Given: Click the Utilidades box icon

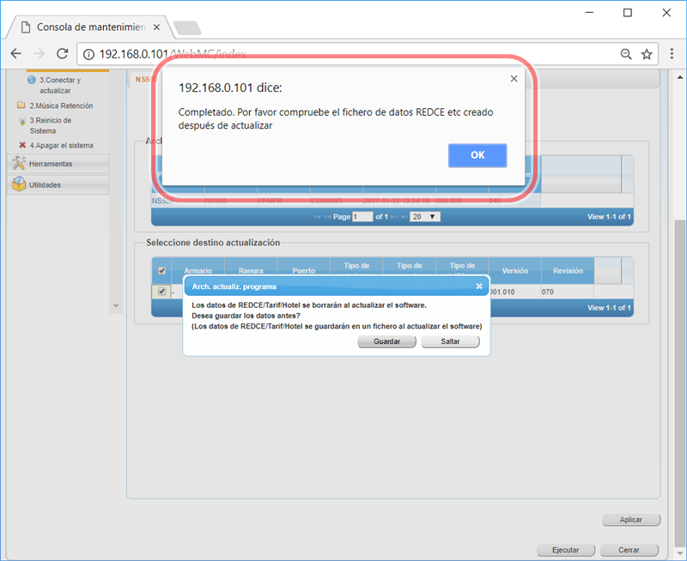Looking at the screenshot, I should [x=18, y=184].
